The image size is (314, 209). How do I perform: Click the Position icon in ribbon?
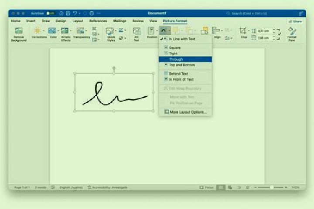(151, 30)
